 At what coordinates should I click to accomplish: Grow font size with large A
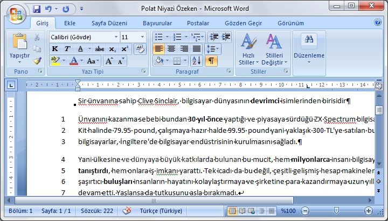[109, 61]
